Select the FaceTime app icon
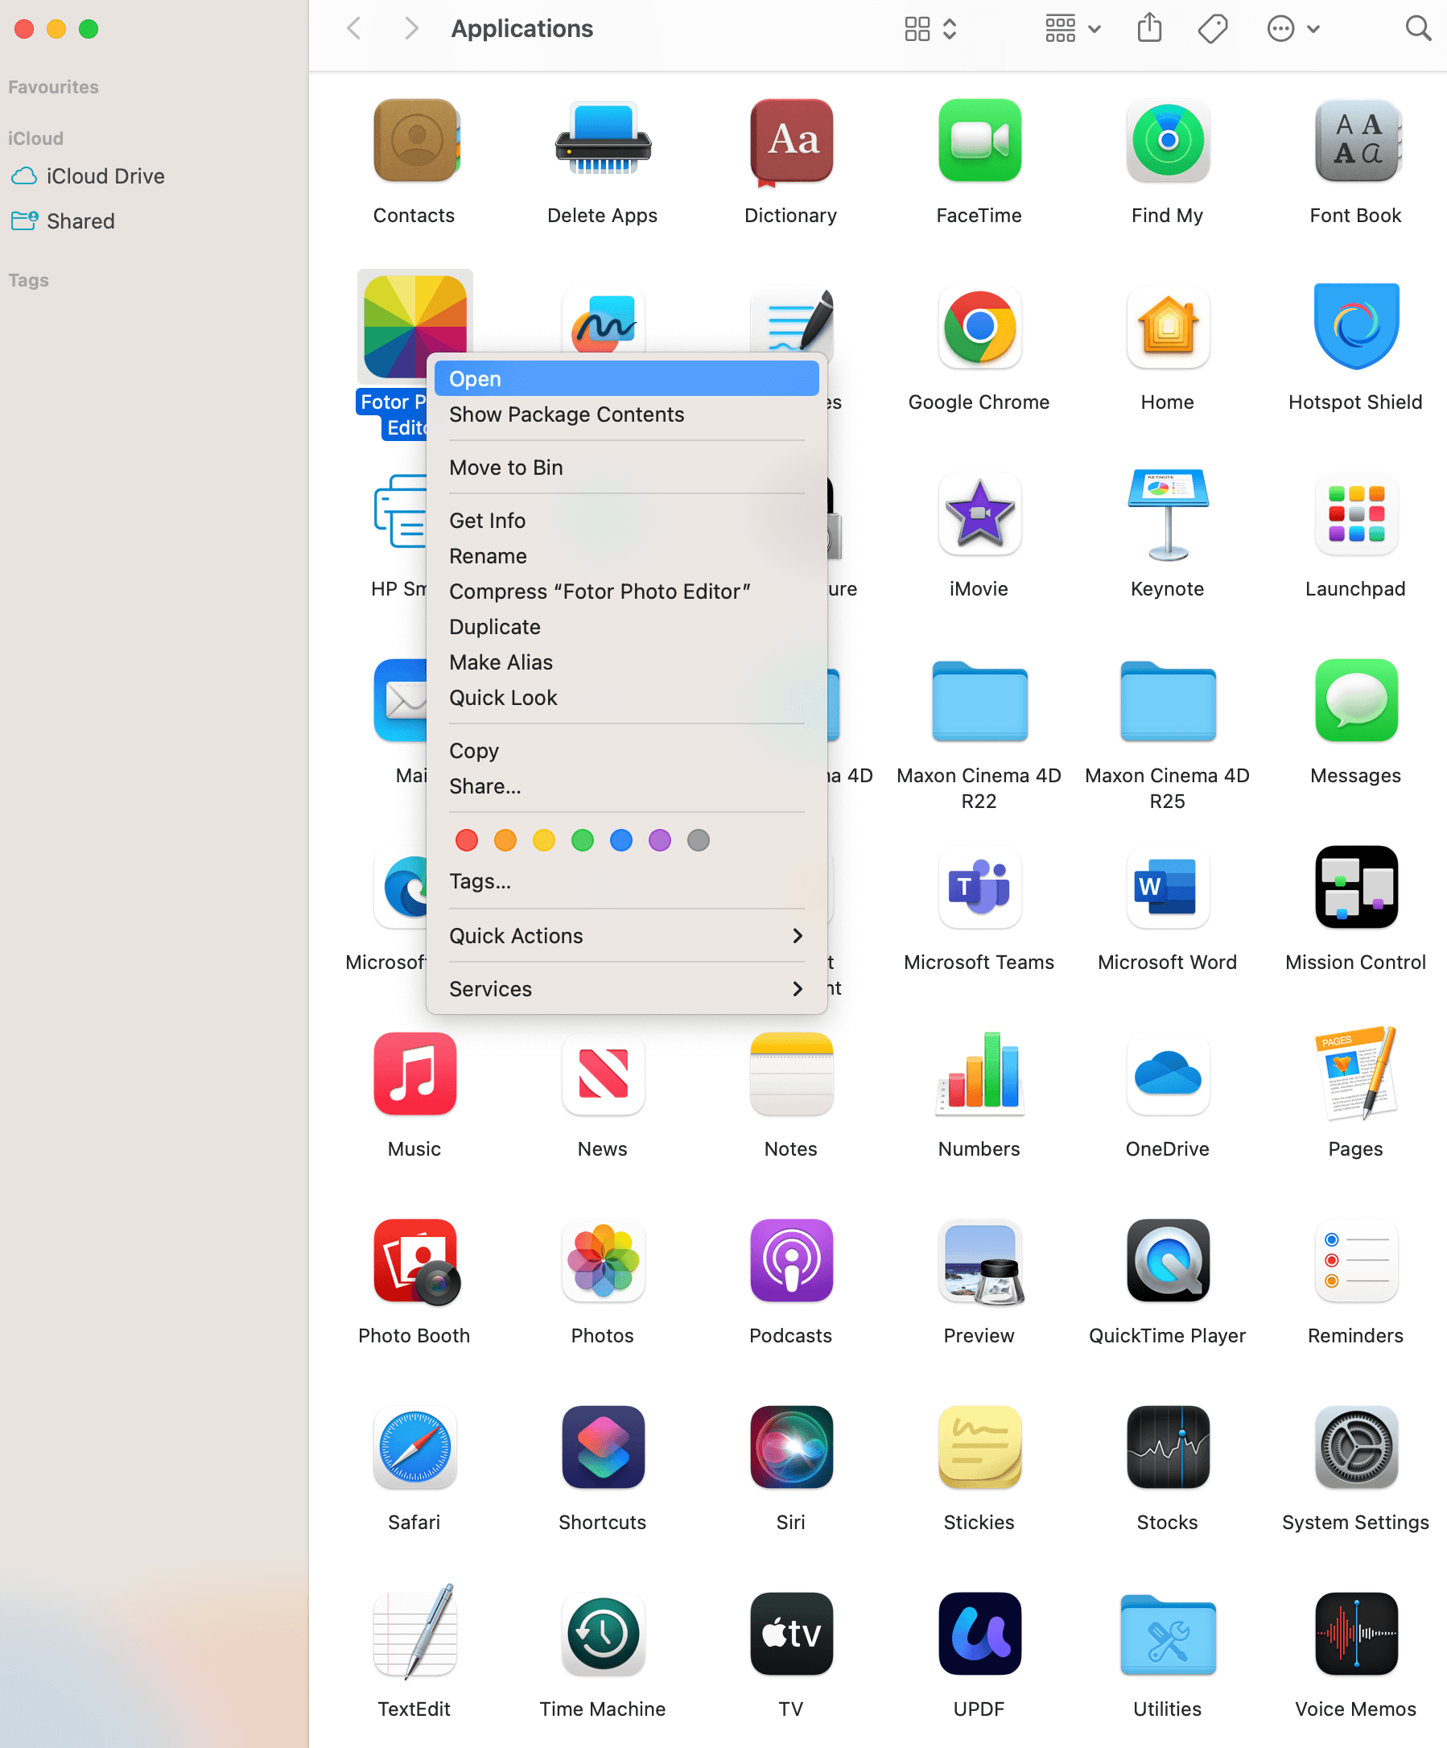1447x1748 pixels. [x=979, y=141]
